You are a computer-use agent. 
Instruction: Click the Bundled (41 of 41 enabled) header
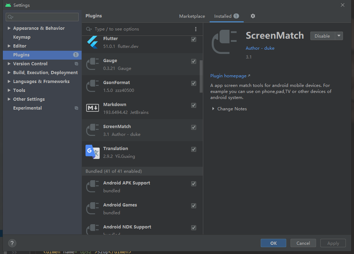coord(142,171)
